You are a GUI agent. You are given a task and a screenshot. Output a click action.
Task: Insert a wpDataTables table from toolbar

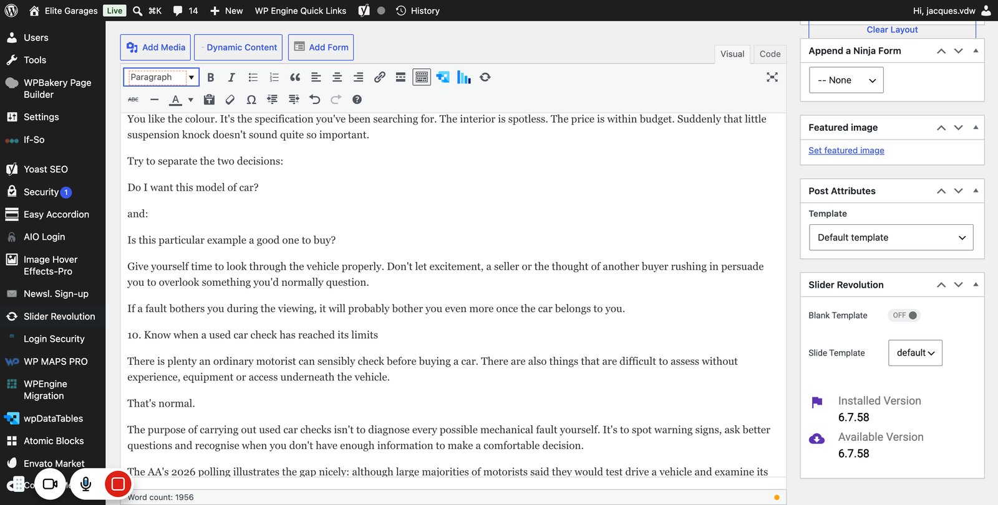pos(443,77)
